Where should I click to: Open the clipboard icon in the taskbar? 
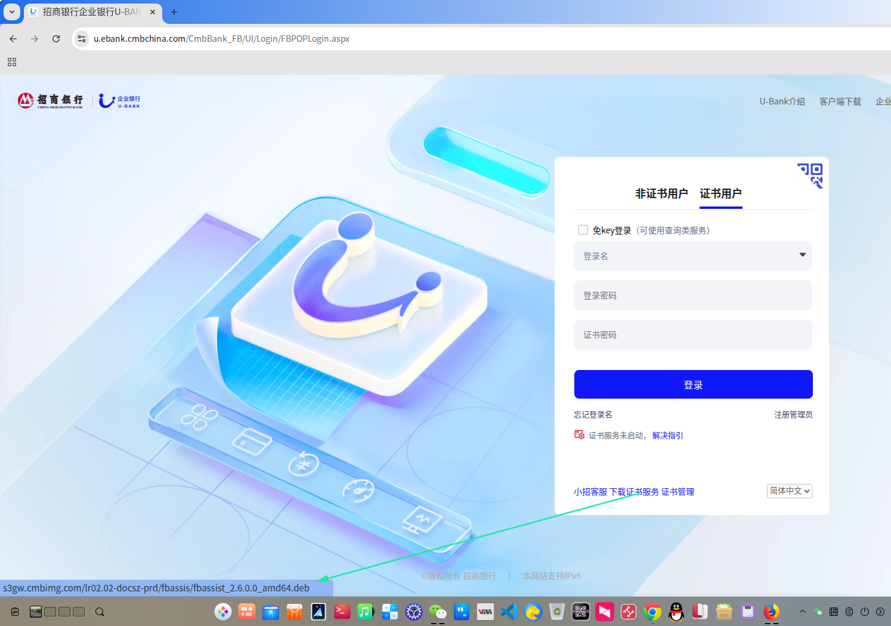[15, 612]
